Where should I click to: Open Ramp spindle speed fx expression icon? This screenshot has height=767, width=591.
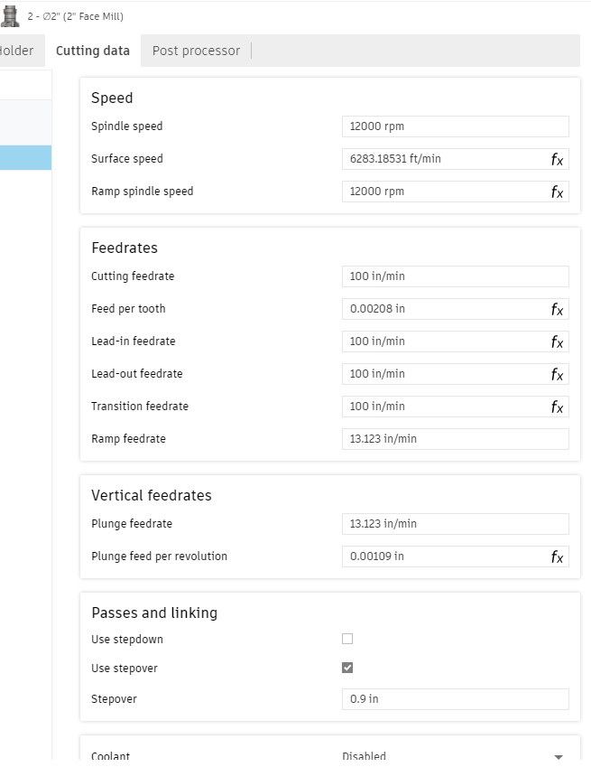point(557,192)
